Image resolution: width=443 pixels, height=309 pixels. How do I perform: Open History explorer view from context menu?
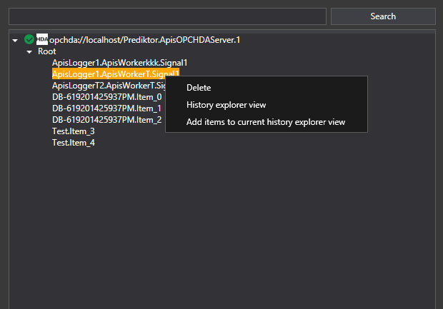226,105
